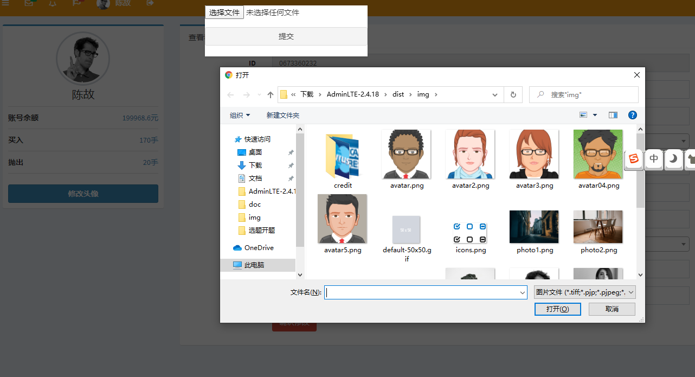Screen dimensions: 695x377
Task: Click the 选择文件 choose file button
Action: 224,12
